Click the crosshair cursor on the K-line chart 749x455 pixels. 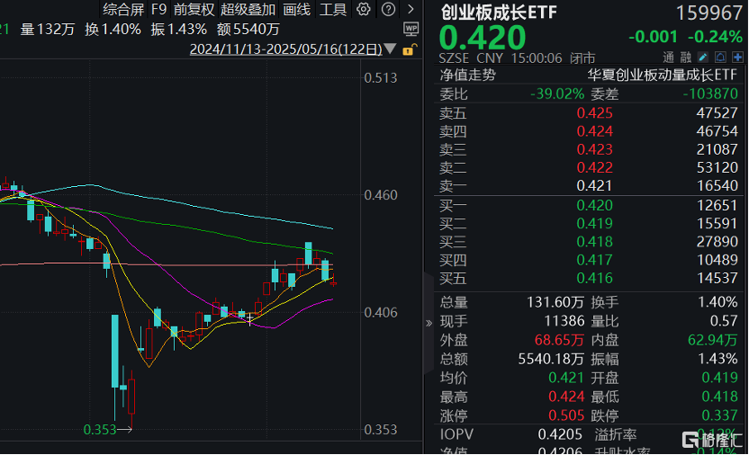point(249,319)
